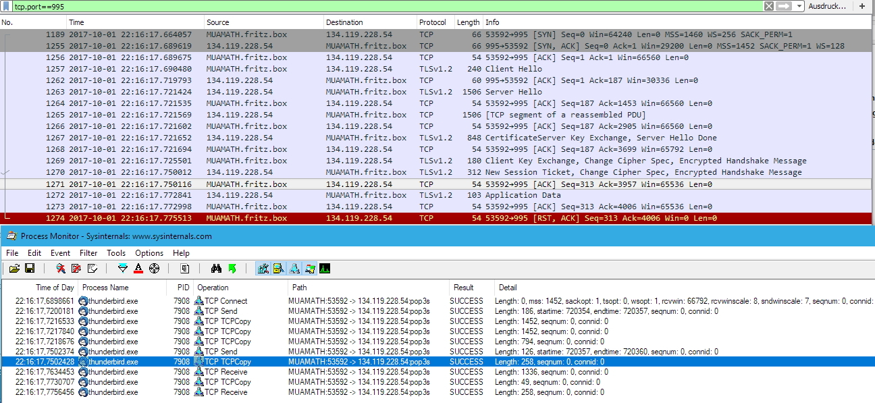Click the Save events disk icon

pyautogui.click(x=30, y=269)
